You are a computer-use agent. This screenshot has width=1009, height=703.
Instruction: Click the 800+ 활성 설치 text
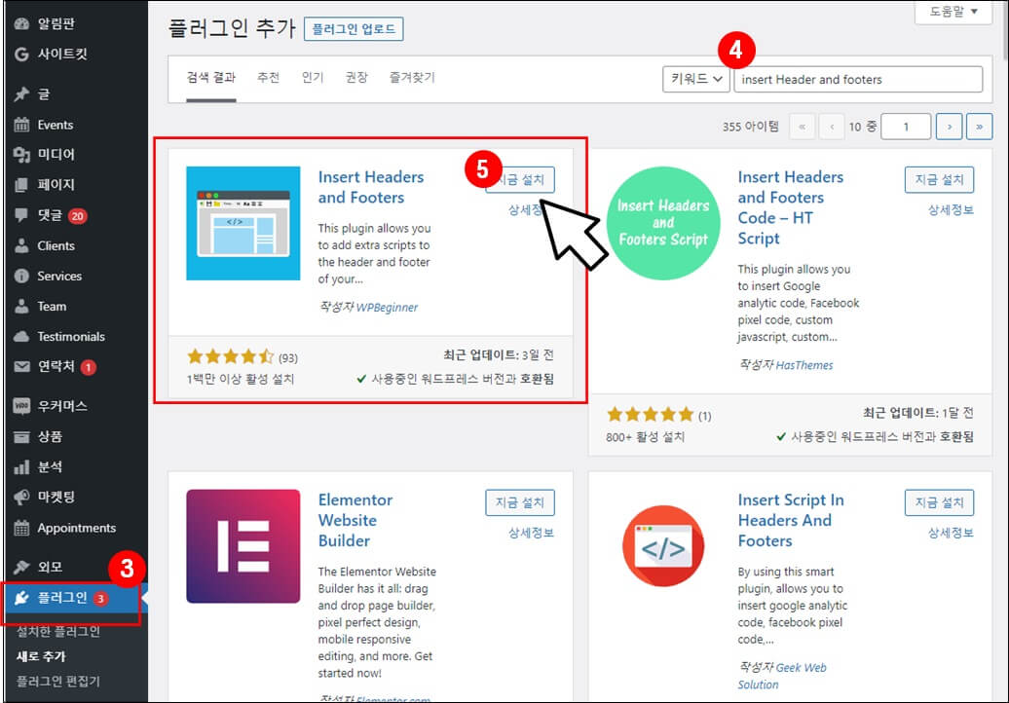point(645,437)
